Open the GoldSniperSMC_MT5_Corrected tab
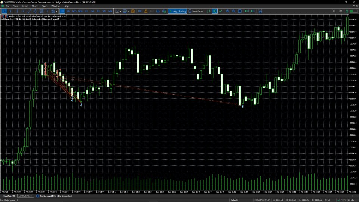The height and width of the screenshot is (202, 359). tap(54, 196)
